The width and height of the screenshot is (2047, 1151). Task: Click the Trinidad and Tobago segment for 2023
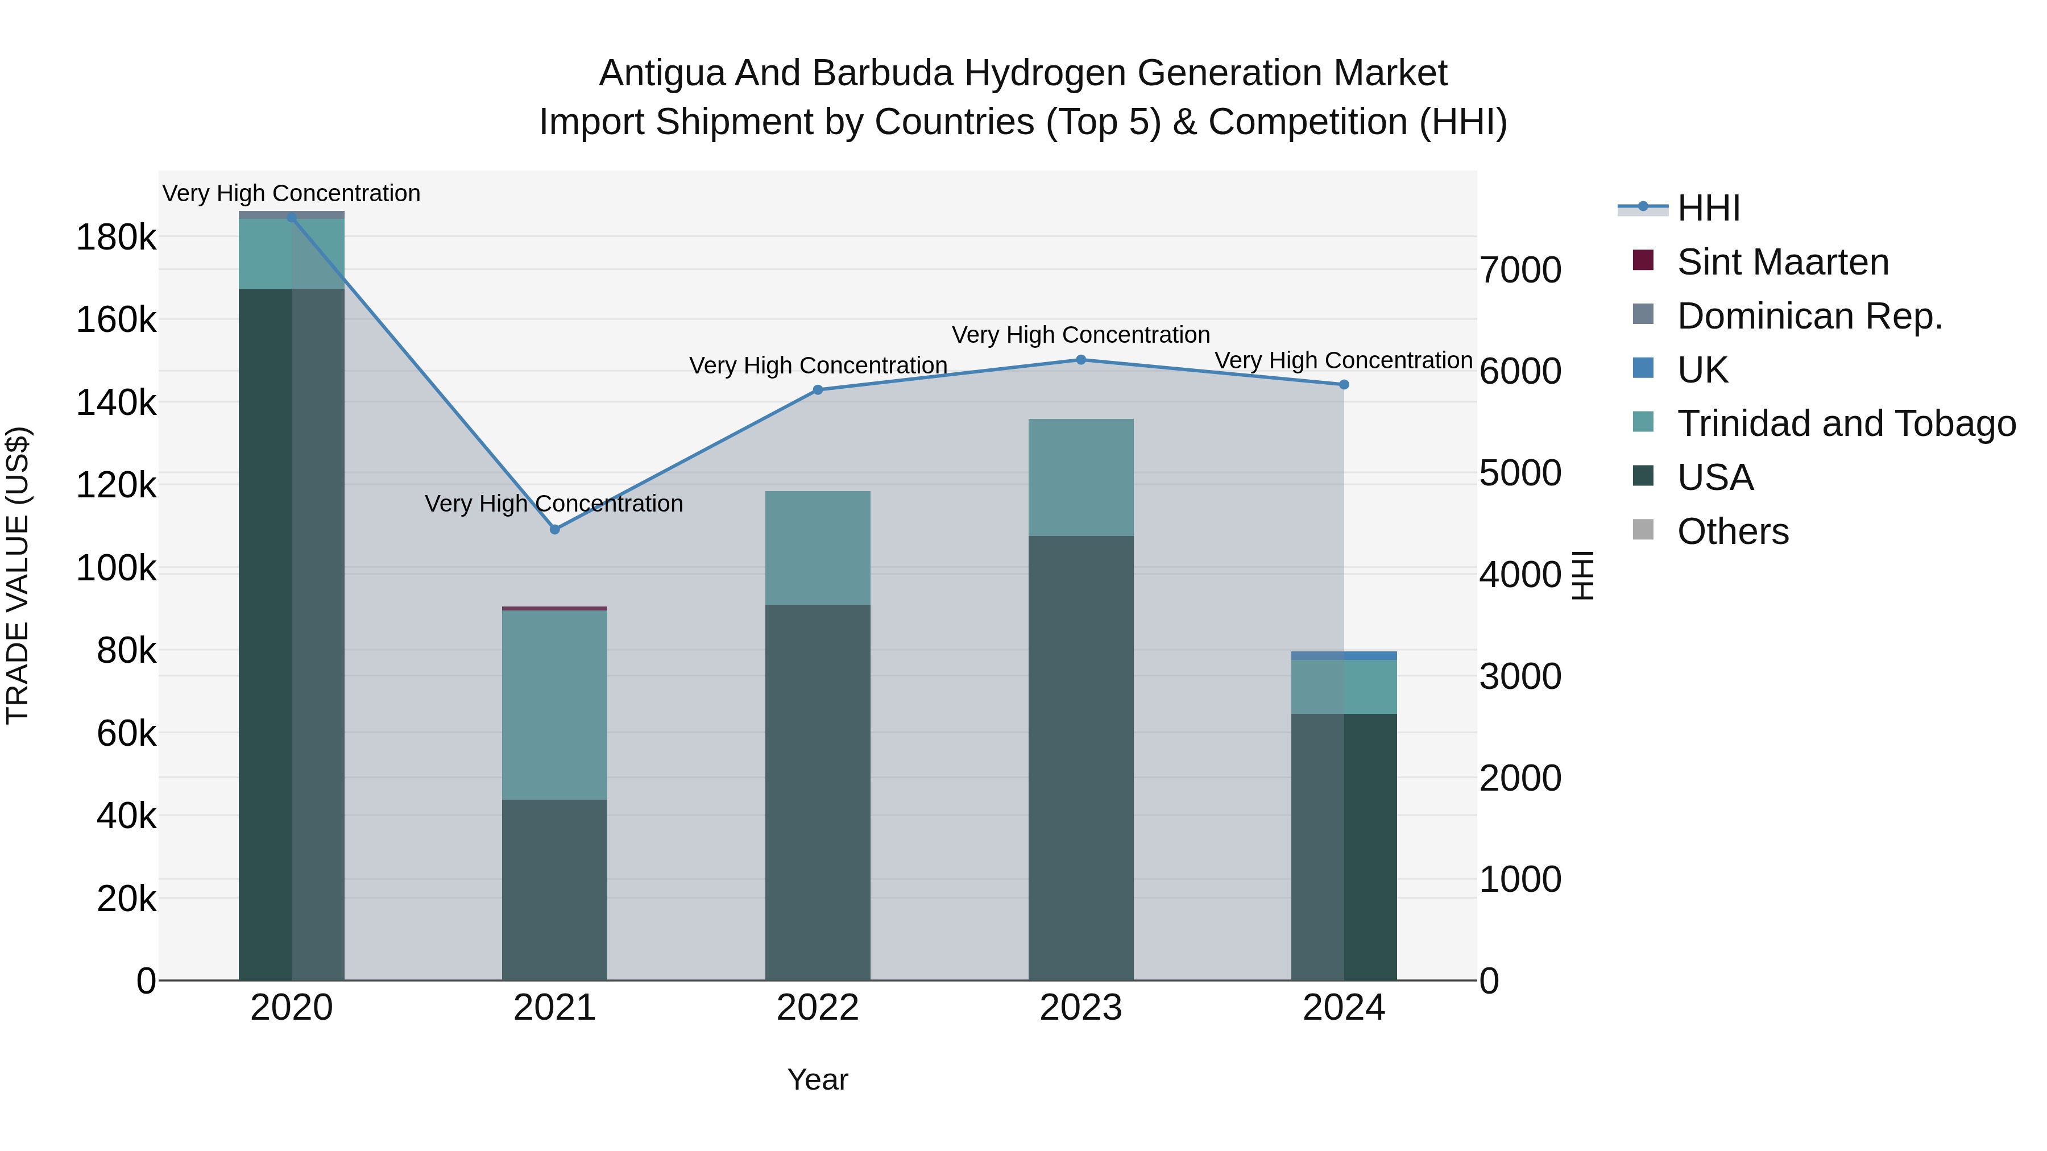(x=1081, y=477)
